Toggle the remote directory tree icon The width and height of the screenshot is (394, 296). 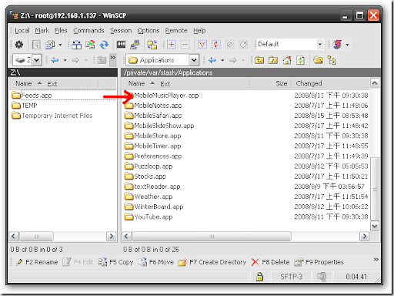point(332,60)
